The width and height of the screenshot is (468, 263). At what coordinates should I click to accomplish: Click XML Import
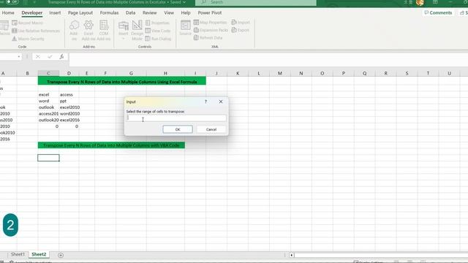(x=241, y=23)
